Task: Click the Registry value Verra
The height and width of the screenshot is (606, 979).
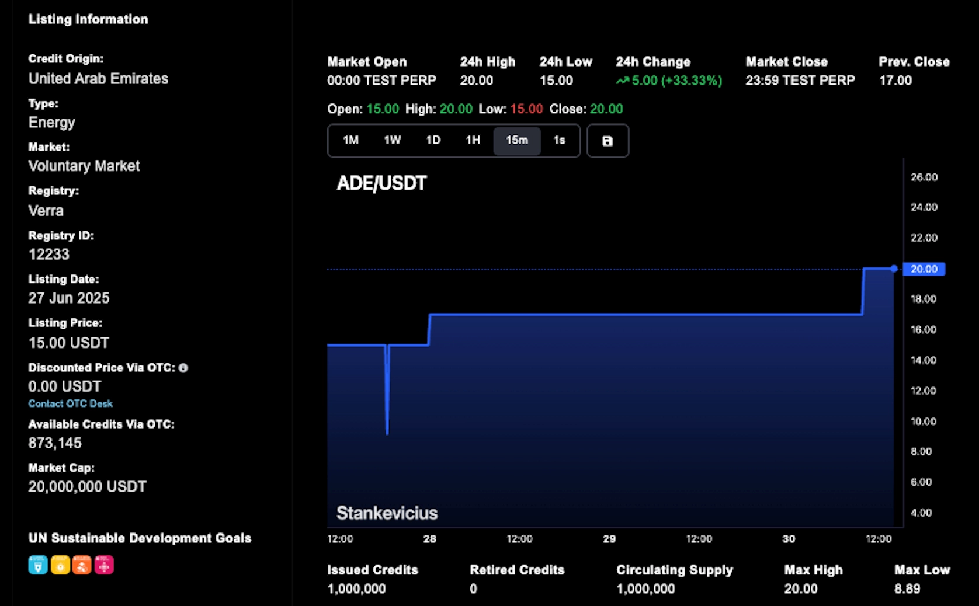Action: (46, 211)
